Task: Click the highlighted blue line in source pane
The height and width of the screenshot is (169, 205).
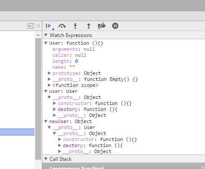Action: pos(17,132)
